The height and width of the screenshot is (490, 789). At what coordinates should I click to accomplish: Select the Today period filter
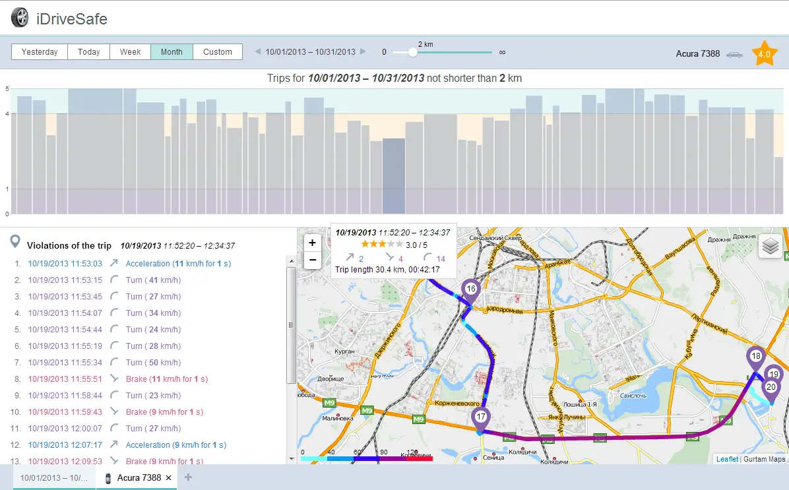click(x=88, y=52)
